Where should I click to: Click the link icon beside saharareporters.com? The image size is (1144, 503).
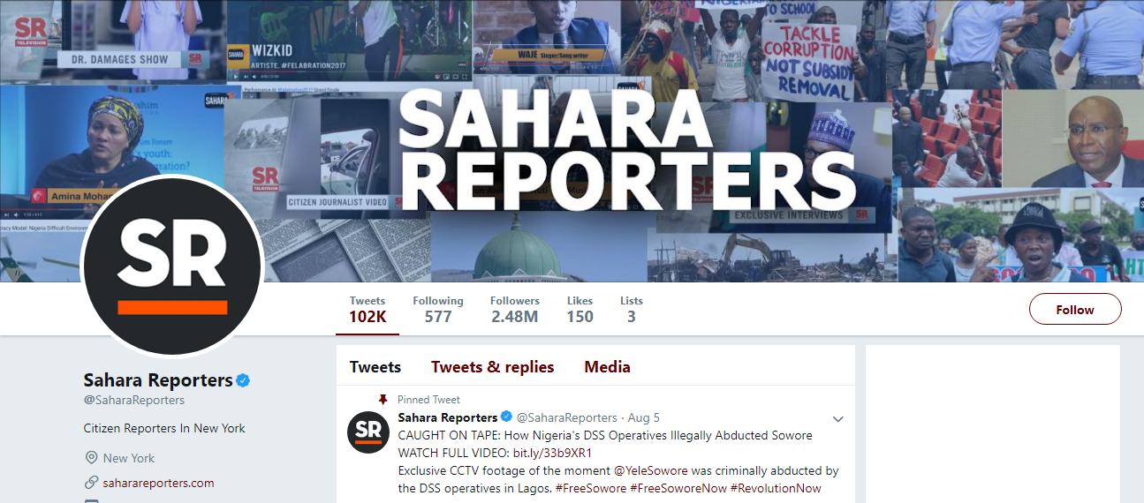tap(91, 483)
